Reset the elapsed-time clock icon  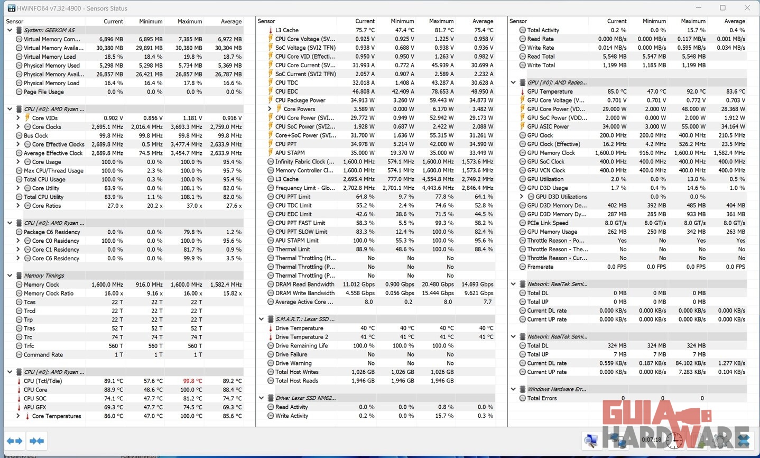pyautogui.click(x=674, y=440)
